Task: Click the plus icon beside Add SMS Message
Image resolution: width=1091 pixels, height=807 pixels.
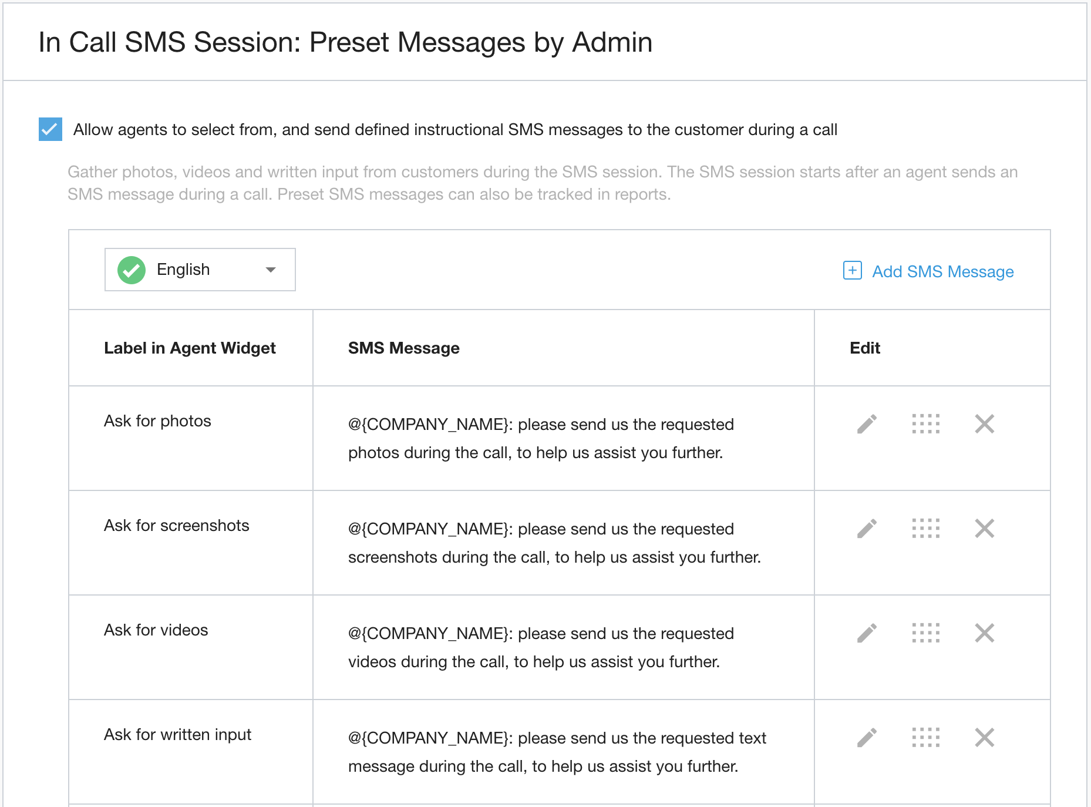Action: point(852,270)
